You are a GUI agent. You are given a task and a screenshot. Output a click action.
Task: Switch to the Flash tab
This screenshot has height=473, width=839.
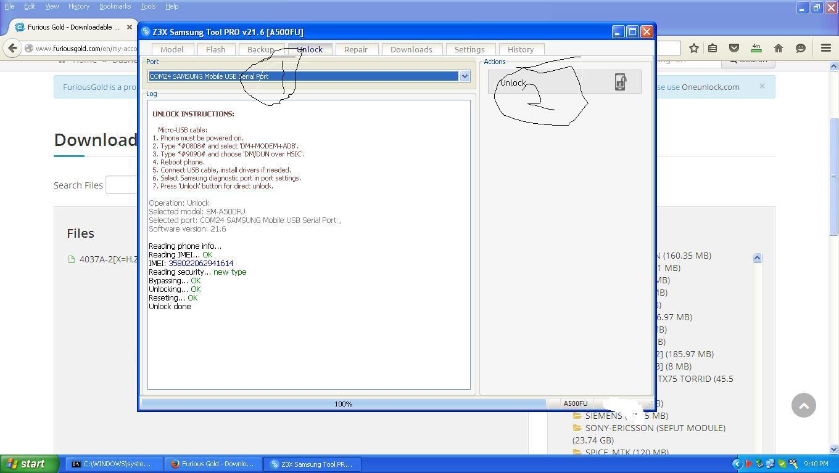point(215,49)
